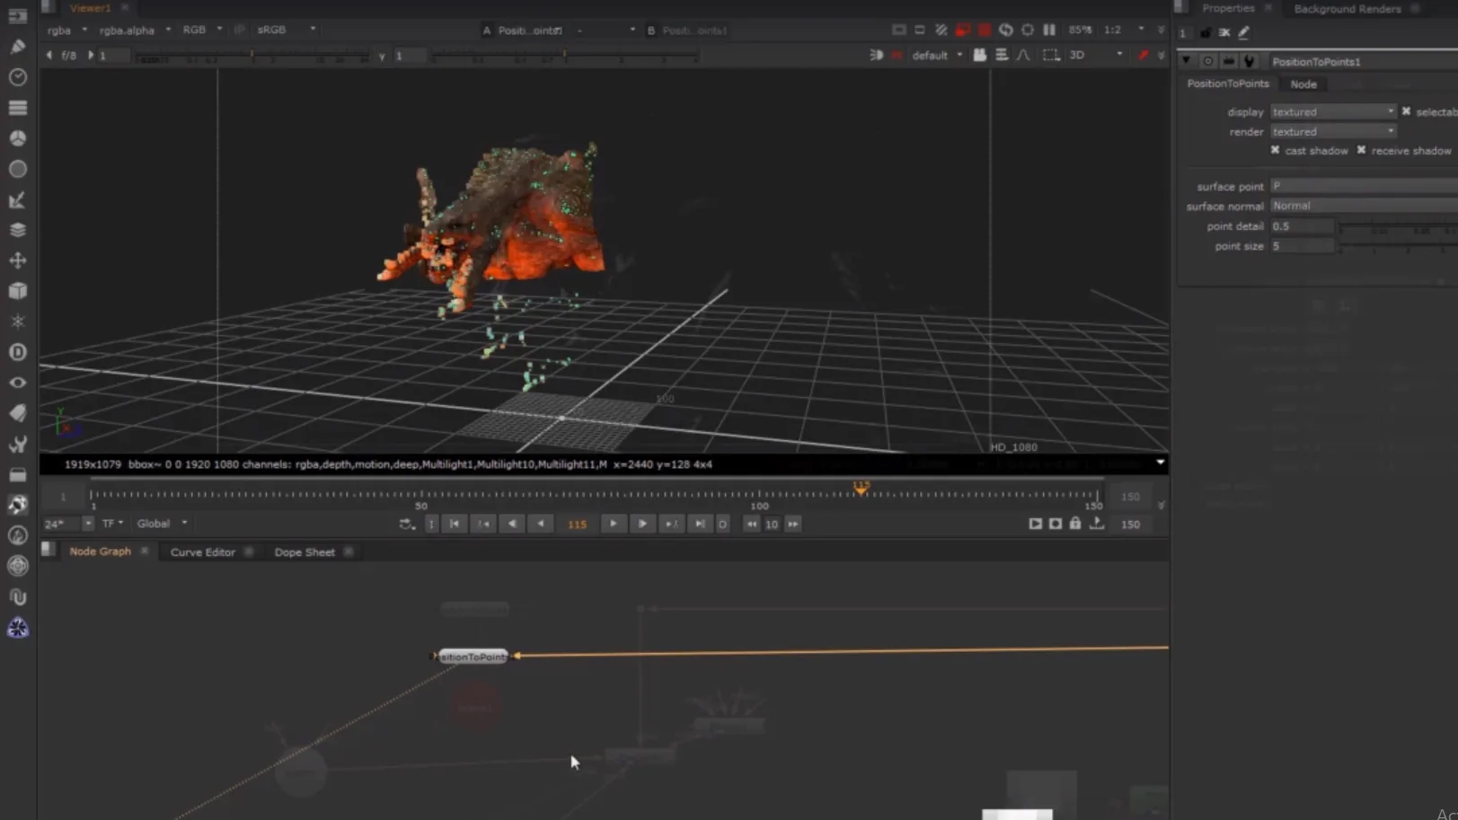Open the Node tab in PositionToPoints1 properties

pos(1303,84)
